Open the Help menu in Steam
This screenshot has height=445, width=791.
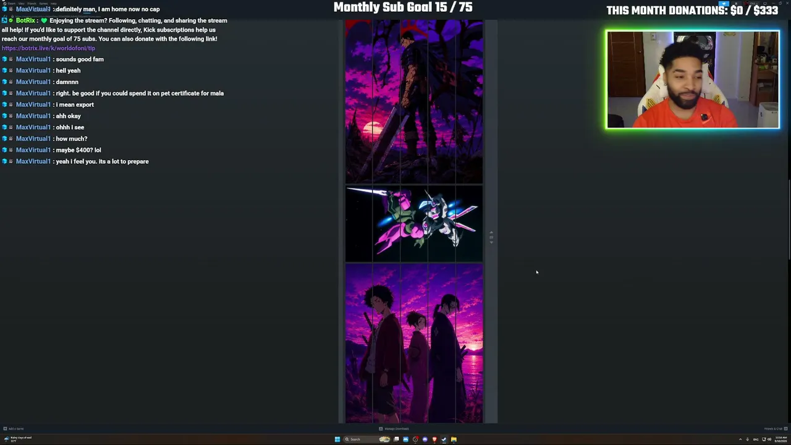coord(54,3)
